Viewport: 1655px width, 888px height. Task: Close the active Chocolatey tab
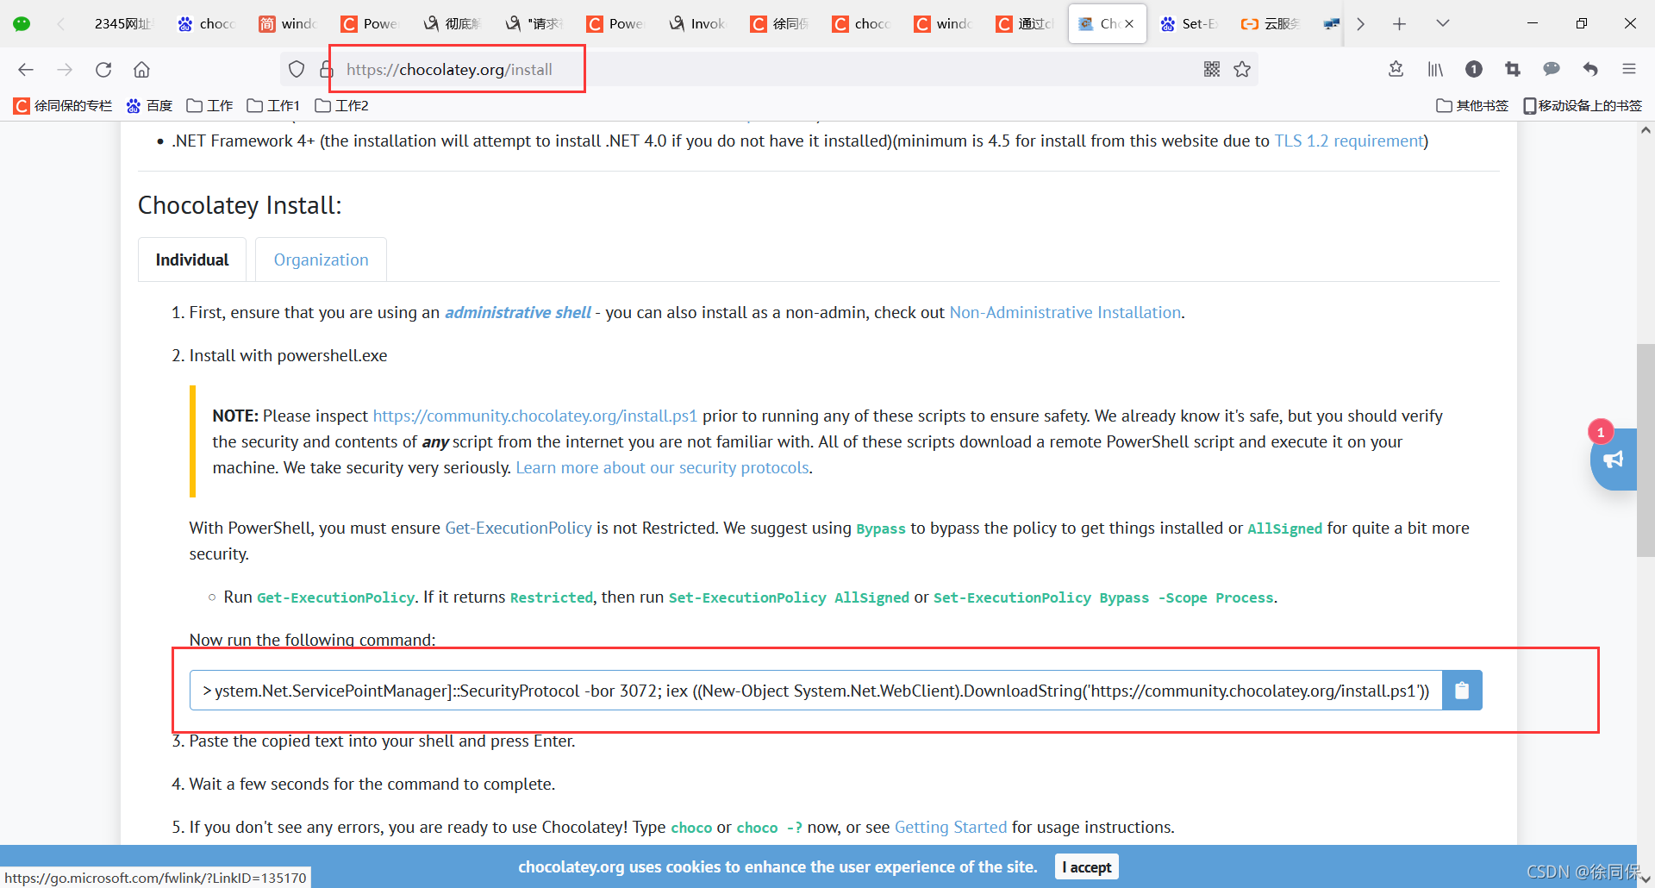(1129, 24)
